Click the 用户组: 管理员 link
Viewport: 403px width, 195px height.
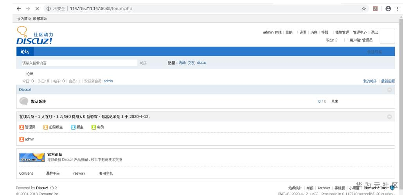click(x=361, y=40)
